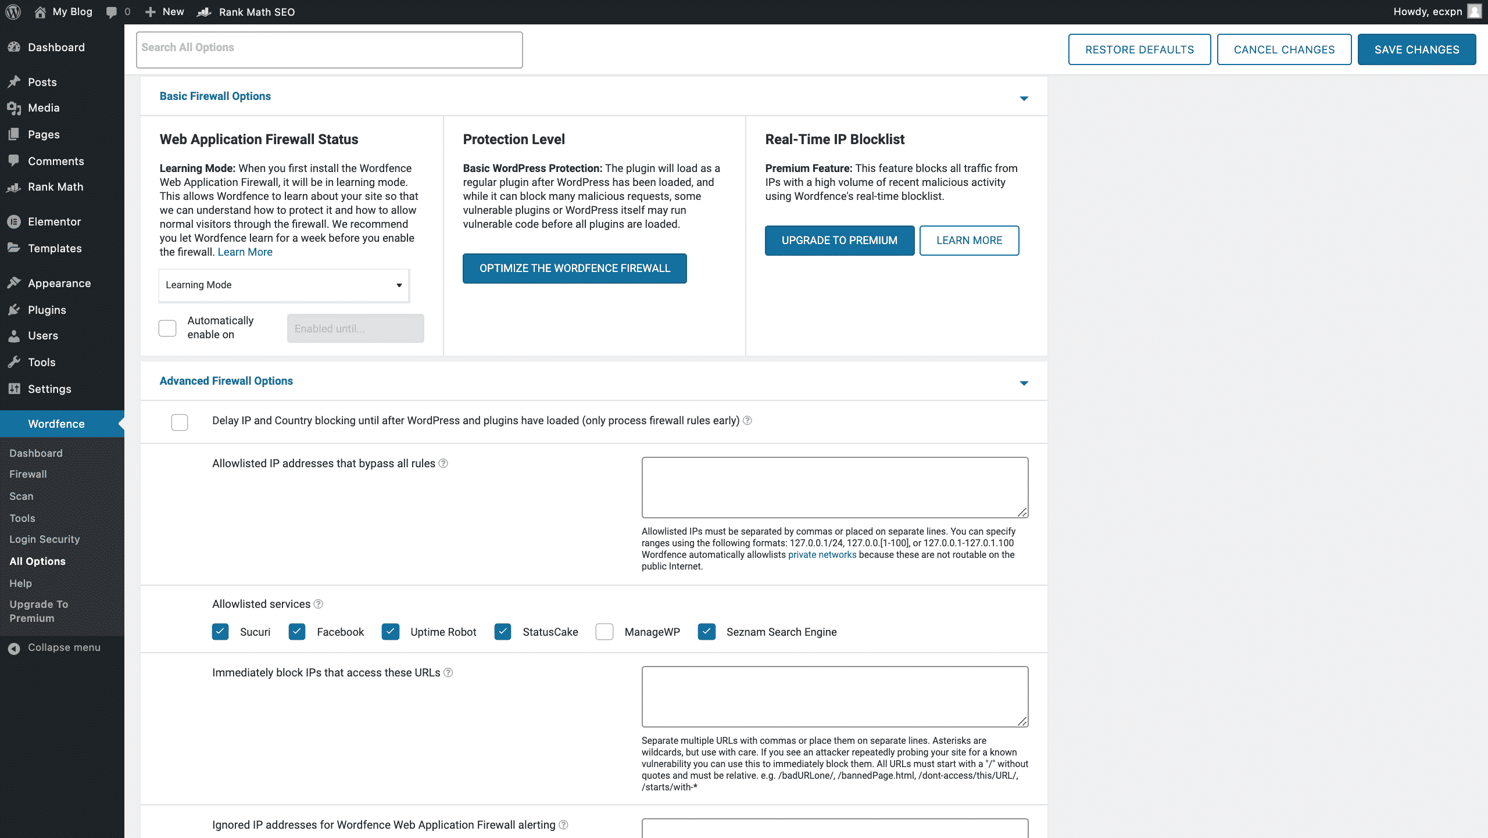Click the Plugins plug icon
This screenshot has width=1488, height=838.
(x=14, y=310)
